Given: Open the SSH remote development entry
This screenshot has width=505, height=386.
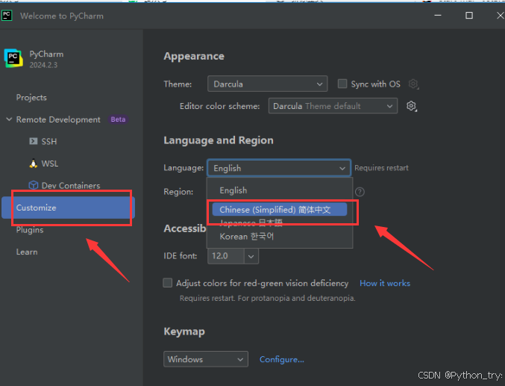Looking at the screenshot, I should (x=43, y=142).
